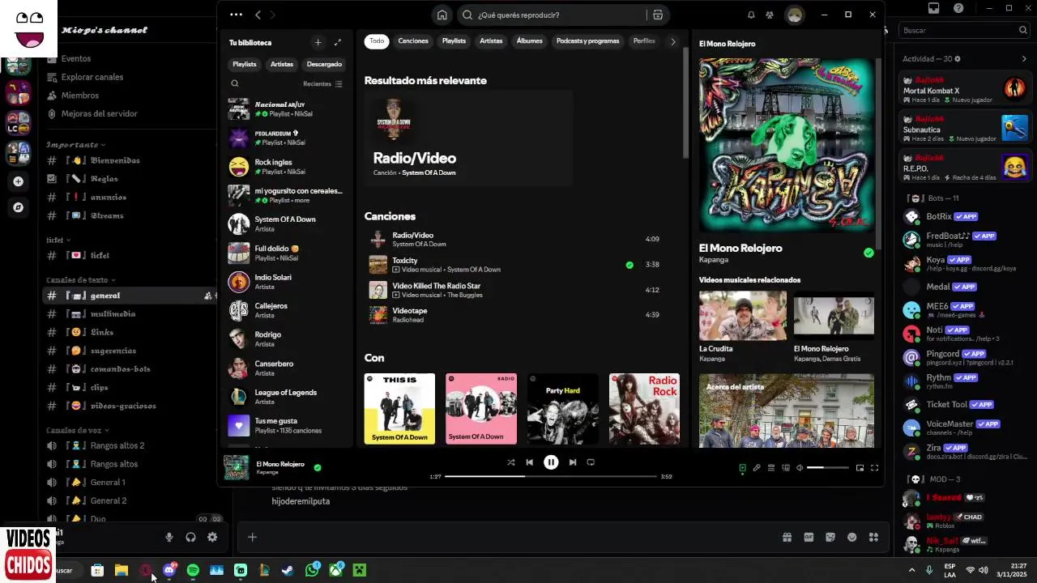Open Discord user settings gear

(x=212, y=537)
